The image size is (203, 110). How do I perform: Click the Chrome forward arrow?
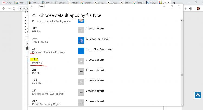click(9, 8)
